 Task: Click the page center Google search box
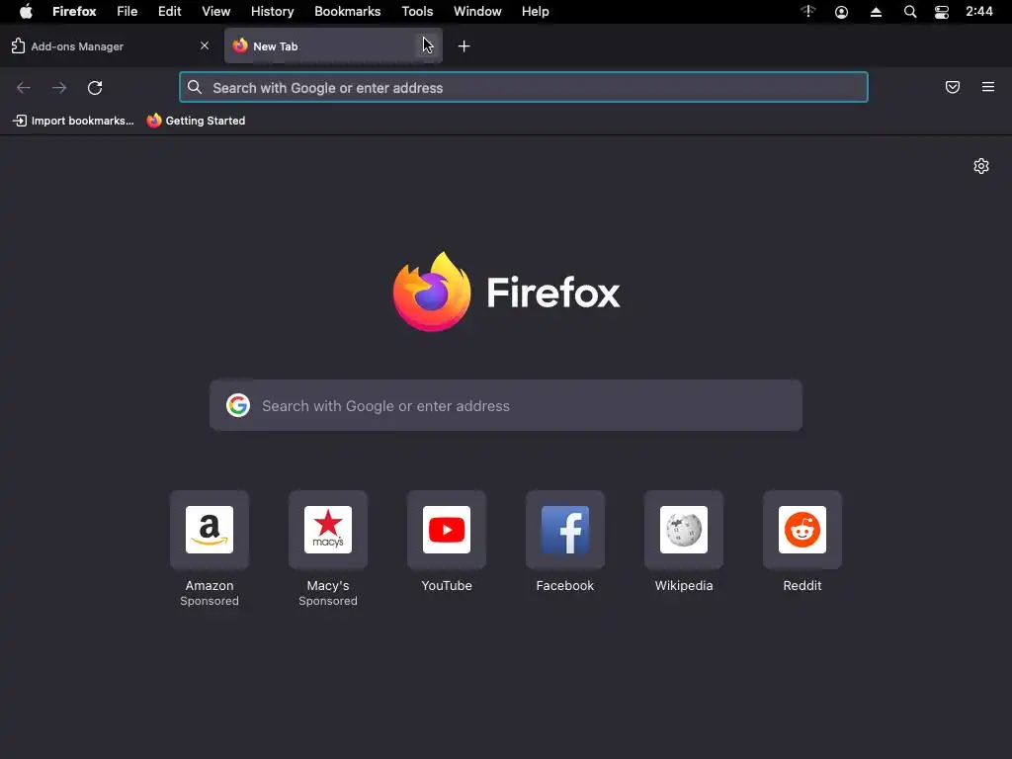pyautogui.click(x=506, y=405)
